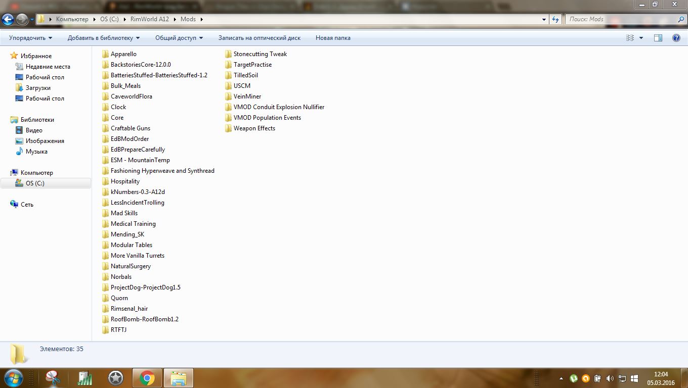This screenshot has height=388, width=688.
Task: Select "ProjectDog-ProjectDog1.5" folder name
Action: tap(146, 287)
